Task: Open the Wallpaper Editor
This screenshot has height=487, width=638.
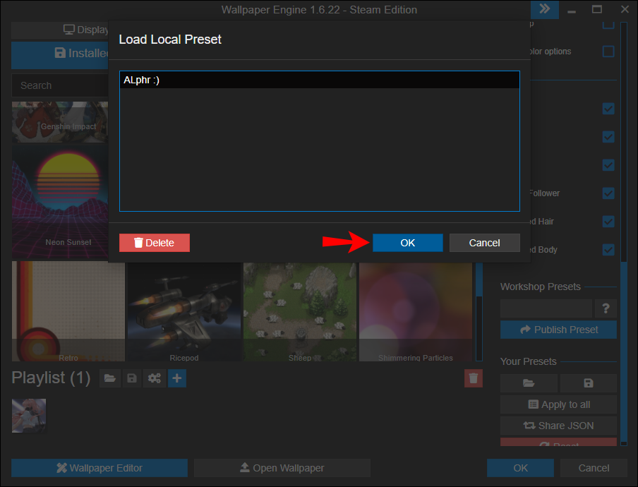Action: point(100,468)
